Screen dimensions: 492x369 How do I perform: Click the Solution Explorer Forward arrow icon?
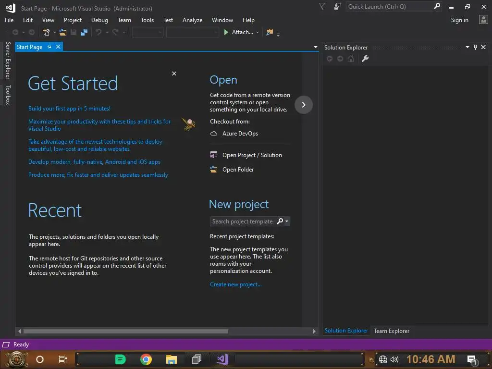[x=340, y=59]
